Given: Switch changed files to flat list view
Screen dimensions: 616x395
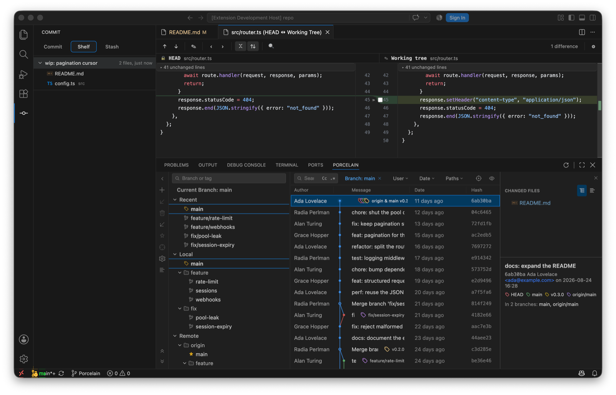Looking at the screenshot, I should pyautogui.click(x=592, y=190).
